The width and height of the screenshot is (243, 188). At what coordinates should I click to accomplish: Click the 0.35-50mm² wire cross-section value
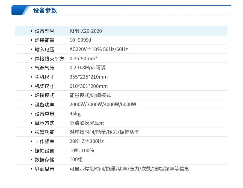point(84,59)
